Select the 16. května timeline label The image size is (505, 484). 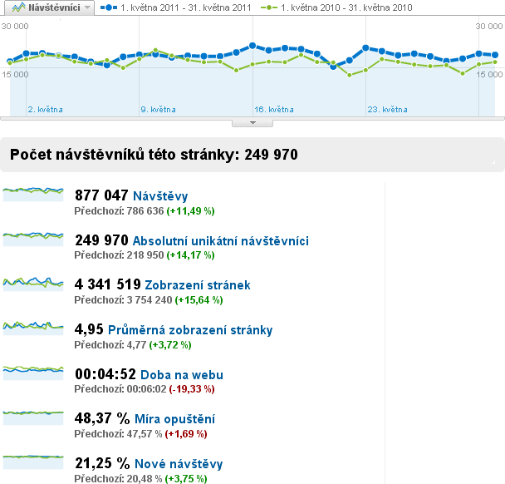(x=274, y=110)
